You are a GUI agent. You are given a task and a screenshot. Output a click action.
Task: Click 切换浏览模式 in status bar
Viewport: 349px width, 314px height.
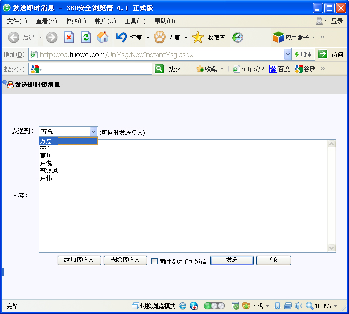(x=154, y=306)
